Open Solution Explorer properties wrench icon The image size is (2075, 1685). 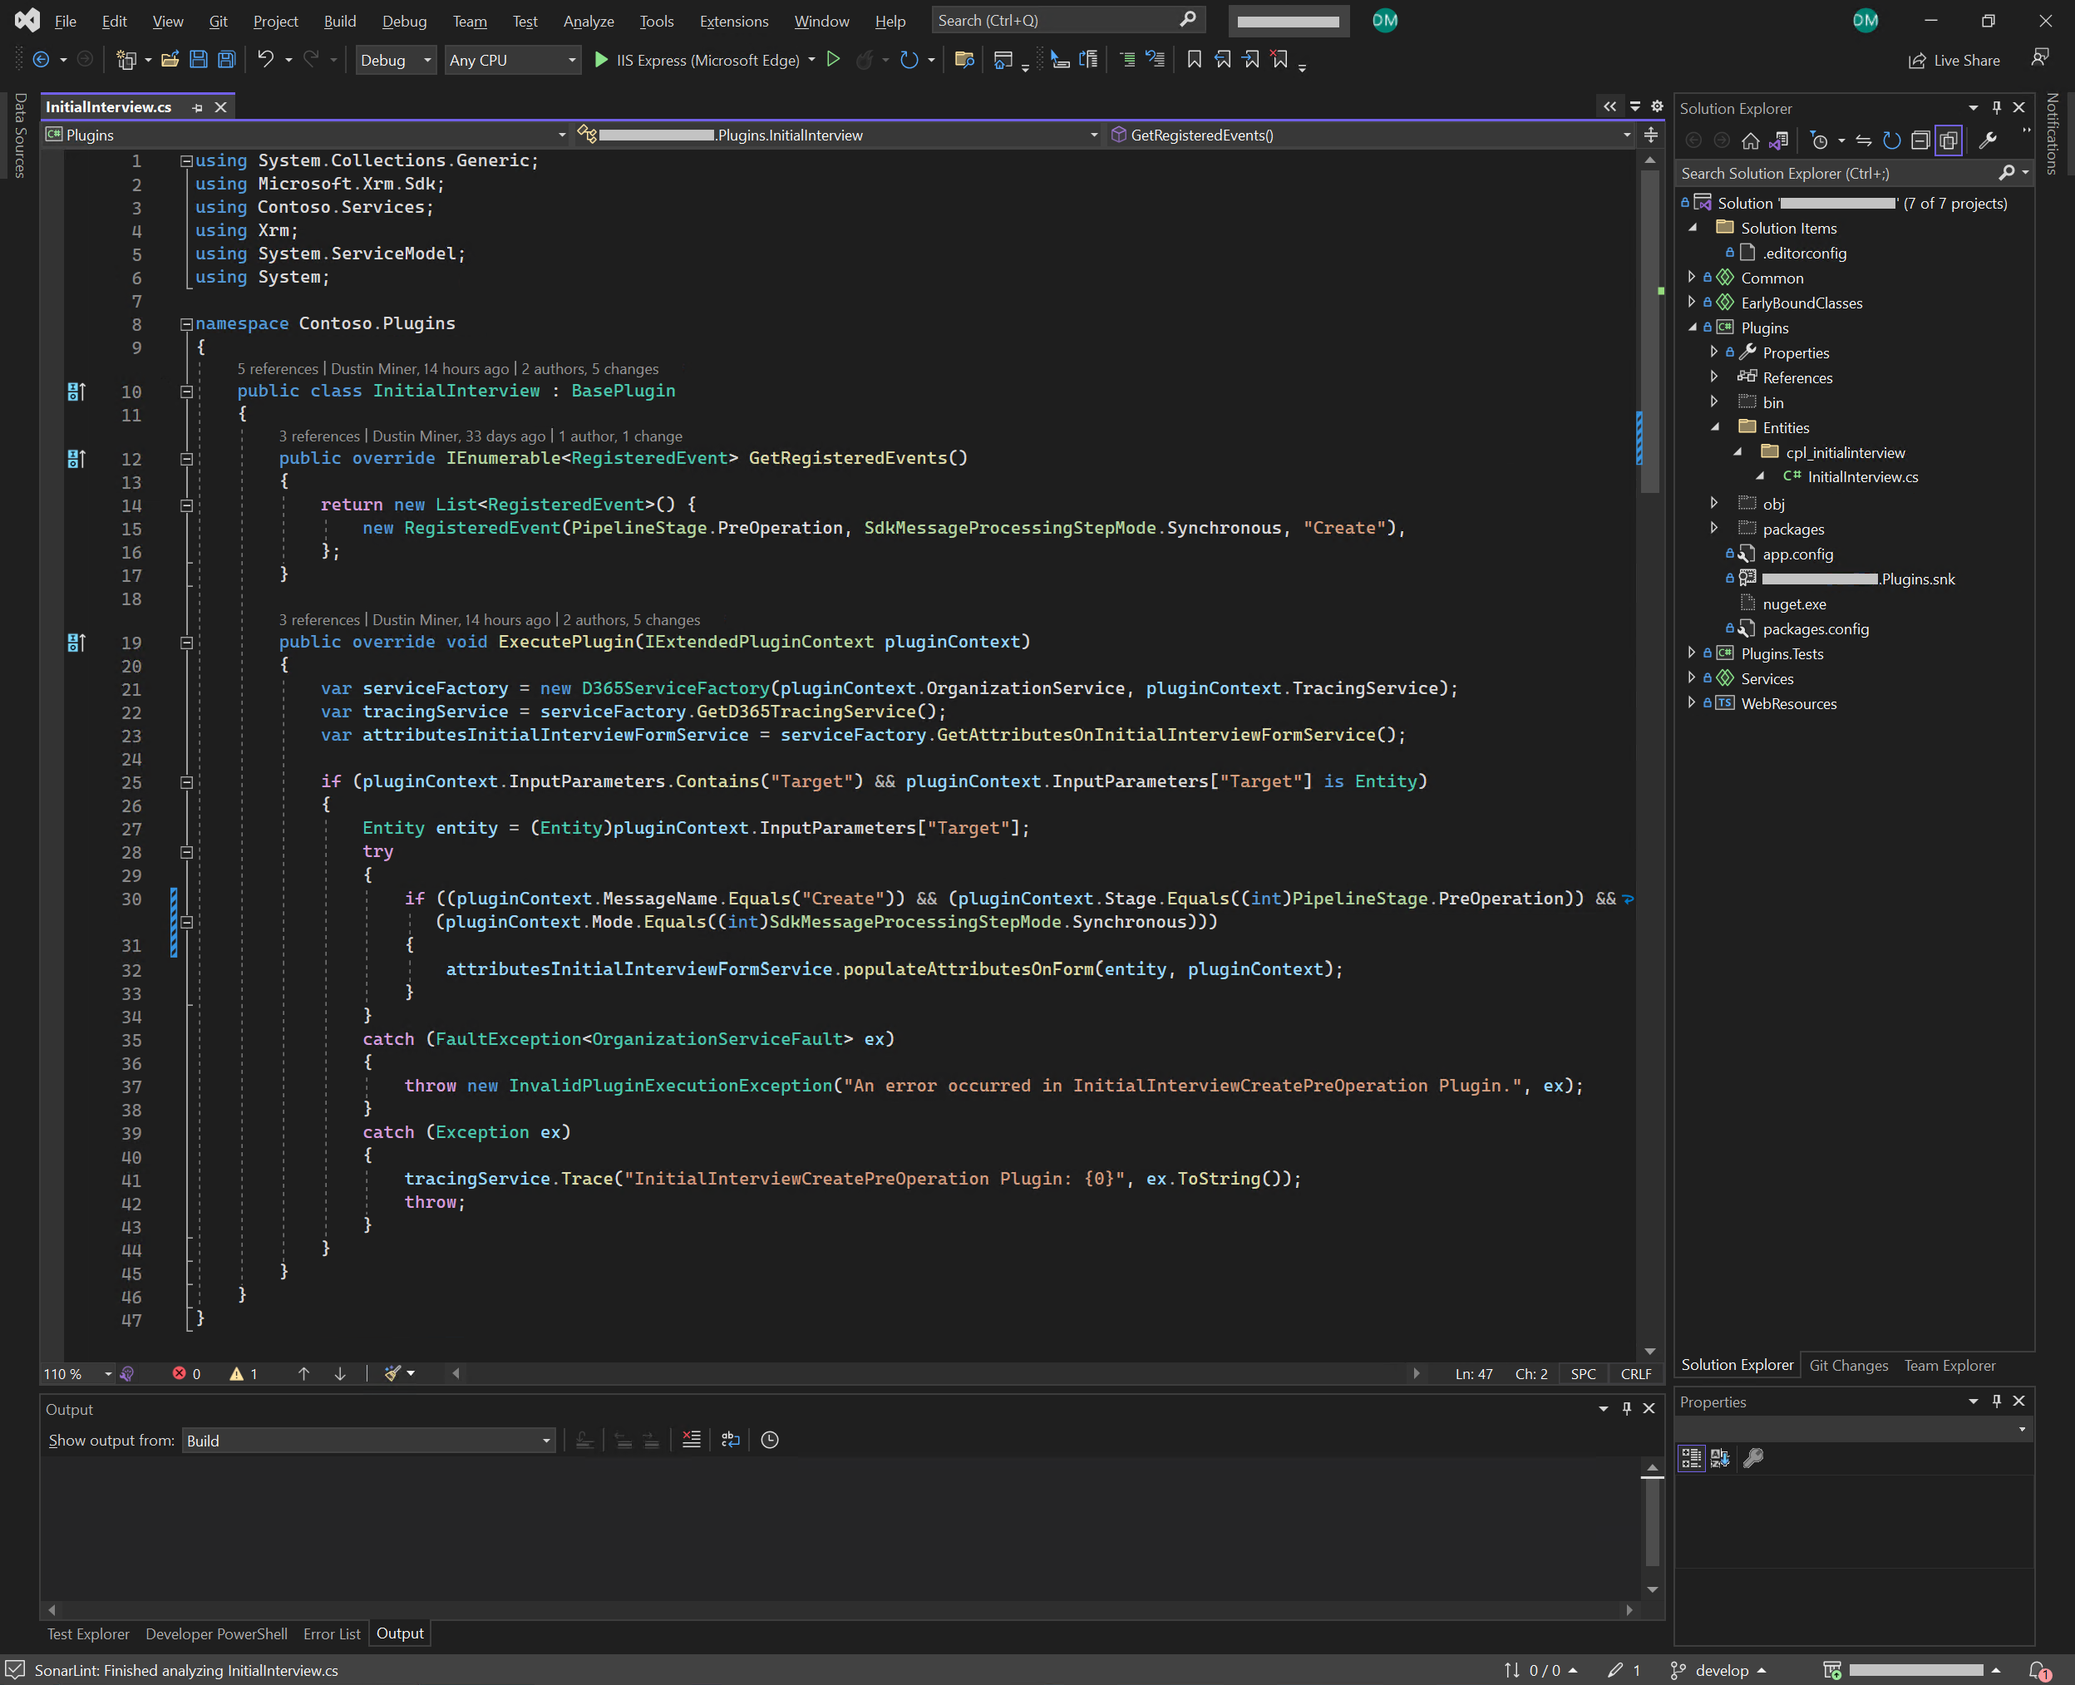(x=1988, y=141)
